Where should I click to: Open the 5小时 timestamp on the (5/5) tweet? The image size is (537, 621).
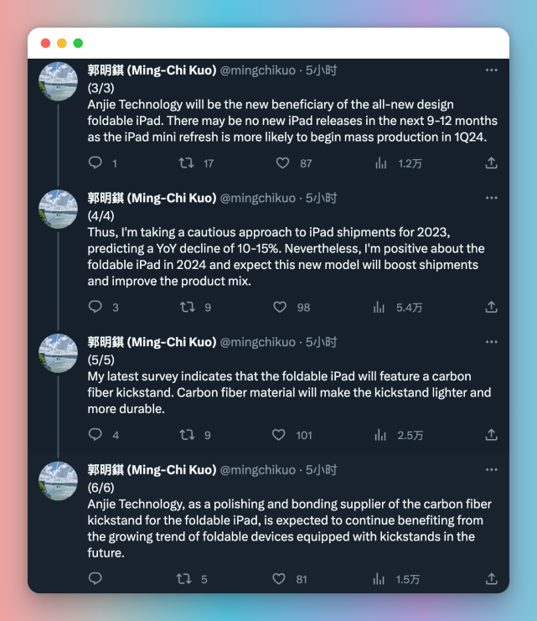322,342
